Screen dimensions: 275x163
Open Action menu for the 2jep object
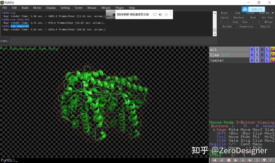click(x=252, y=55)
